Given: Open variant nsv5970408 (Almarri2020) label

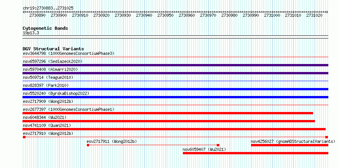Looking at the screenshot, I should [50, 69].
